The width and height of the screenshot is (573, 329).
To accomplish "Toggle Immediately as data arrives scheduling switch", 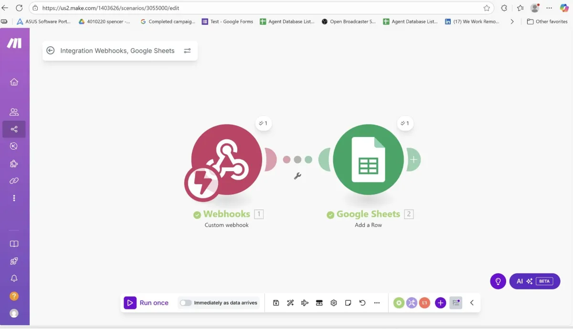I will click(x=186, y=303).
